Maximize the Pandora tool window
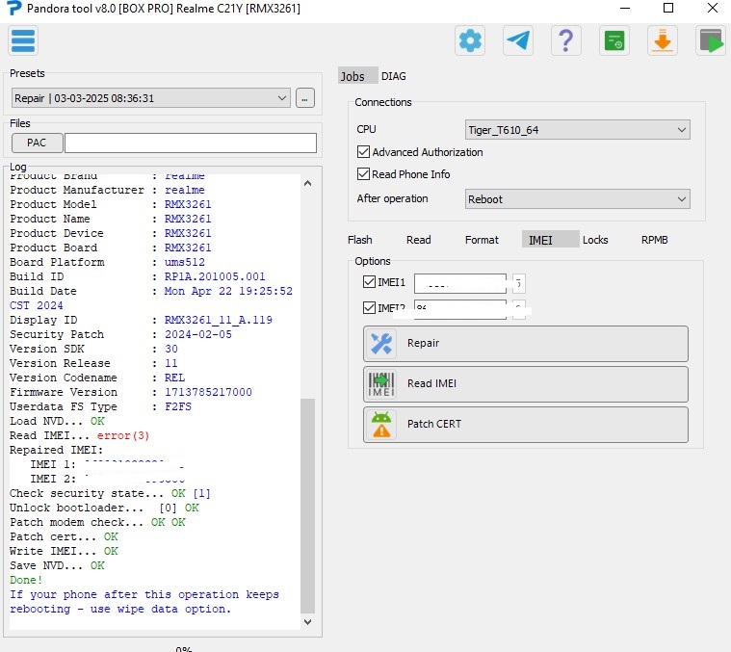731x652 pixels. pos(668,8)
